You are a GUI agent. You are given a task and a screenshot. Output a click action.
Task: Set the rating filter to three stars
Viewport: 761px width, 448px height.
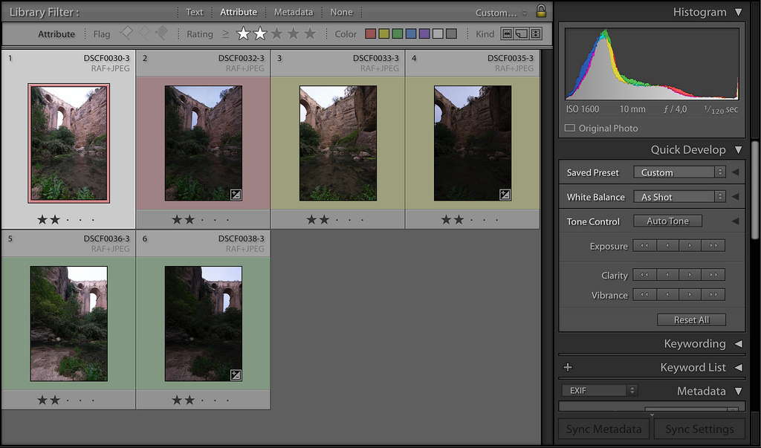(x=276, y=33)
